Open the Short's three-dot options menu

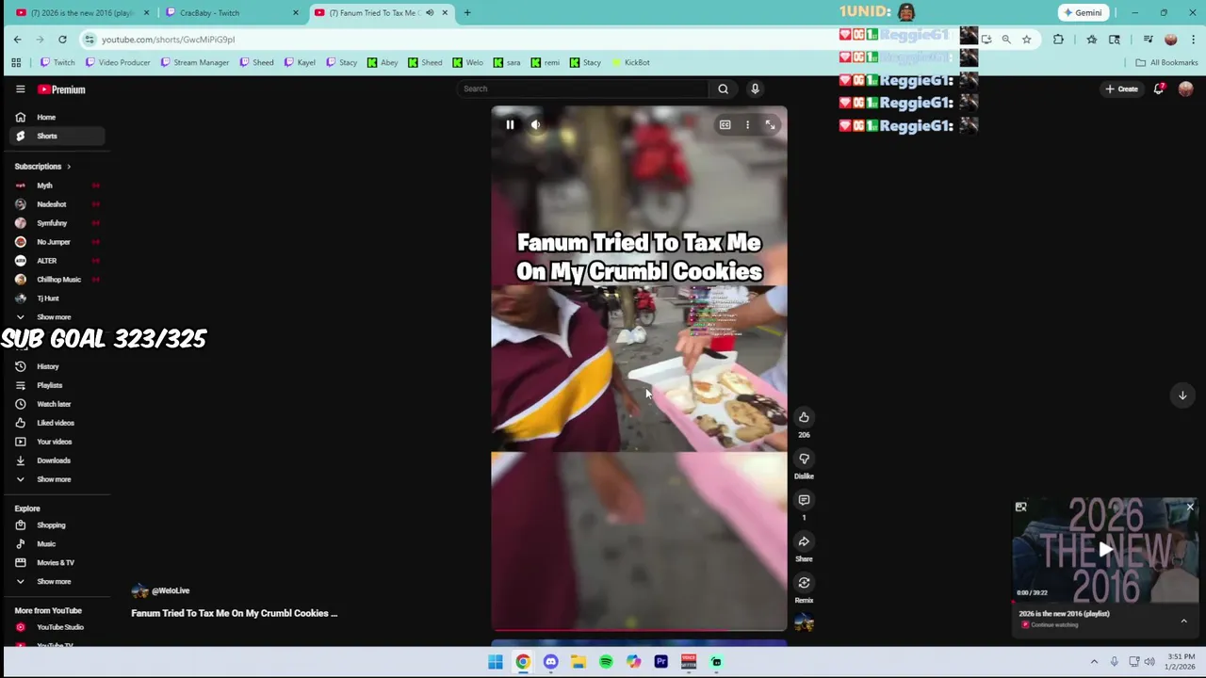coord(747,124)
